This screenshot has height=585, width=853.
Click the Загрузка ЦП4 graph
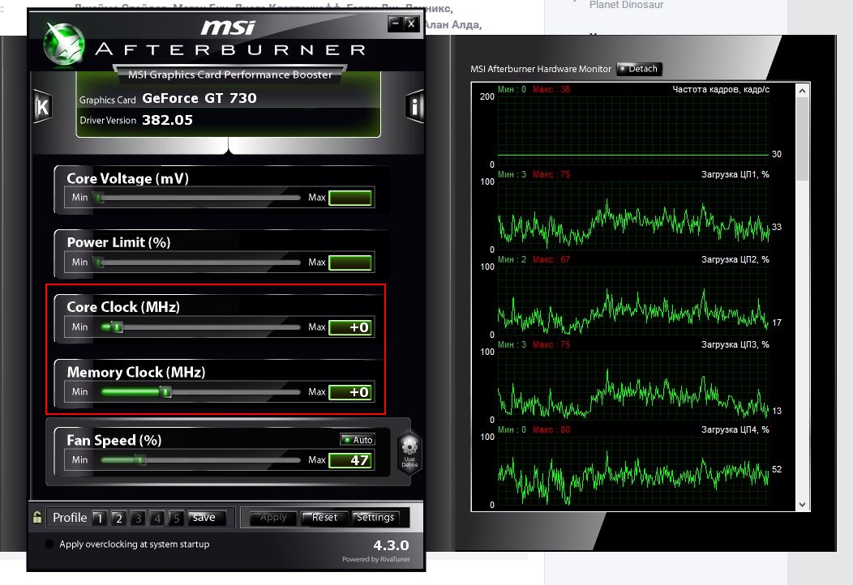click(x=633, y=471)
